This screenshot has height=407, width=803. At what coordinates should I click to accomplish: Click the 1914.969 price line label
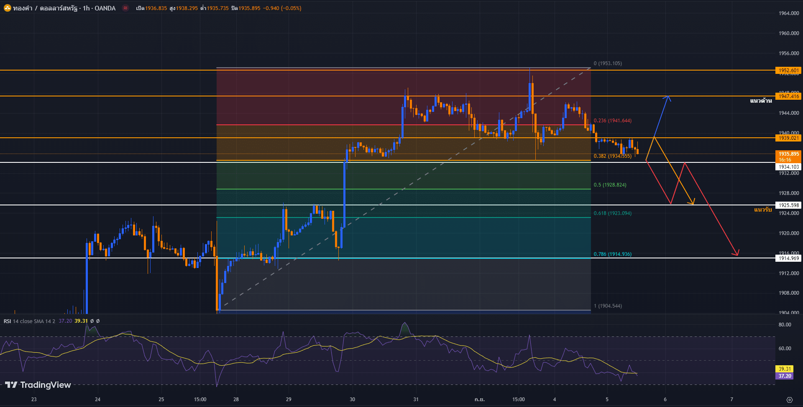(788, 258)
